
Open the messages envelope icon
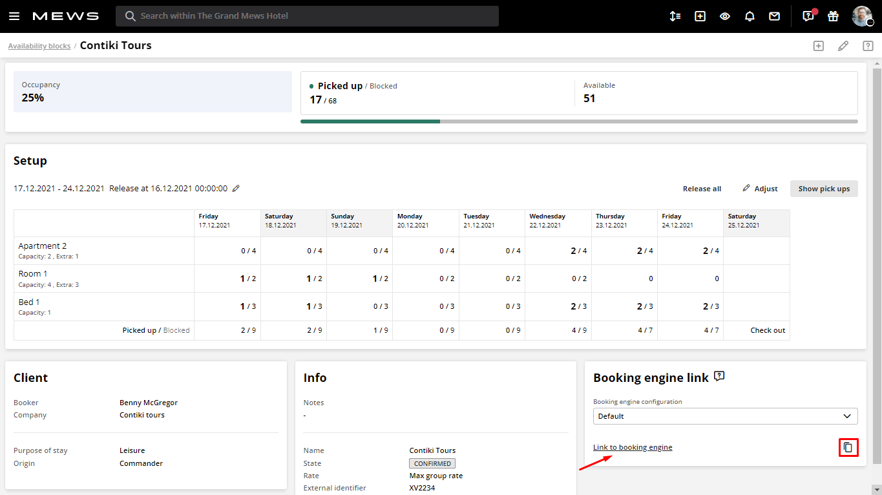[x=774, y=16]
